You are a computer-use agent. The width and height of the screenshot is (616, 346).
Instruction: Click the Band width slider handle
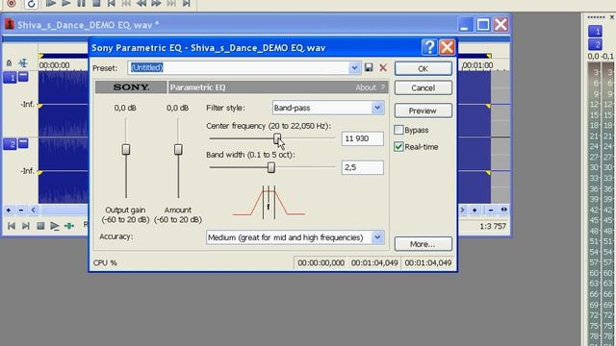tap(271, 167)
